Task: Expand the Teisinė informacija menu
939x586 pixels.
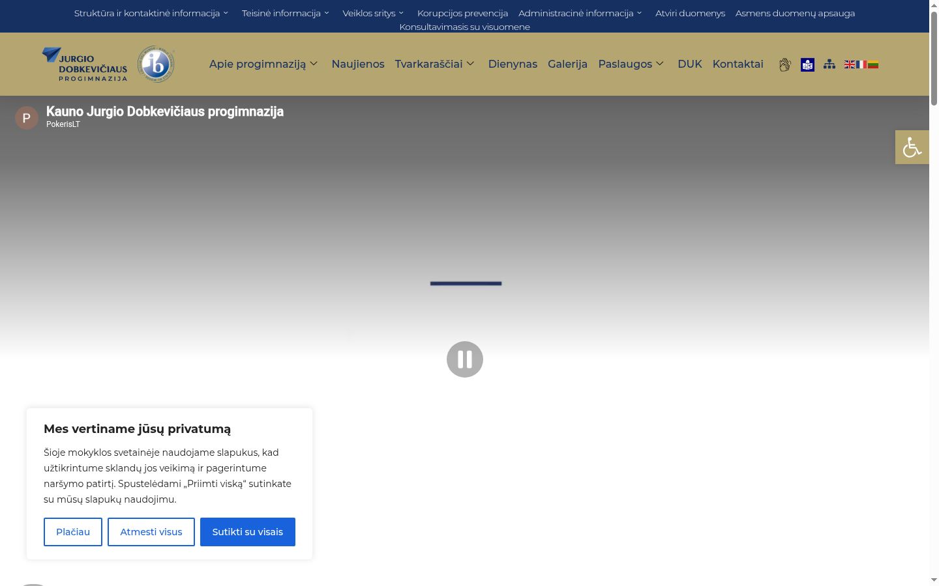Action: click(286, 13)
